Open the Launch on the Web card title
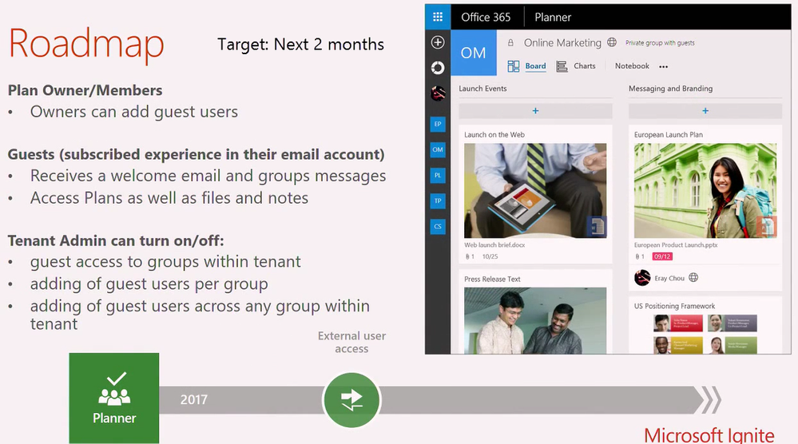This screenshot has width=798, height=444. pos(494,135)
